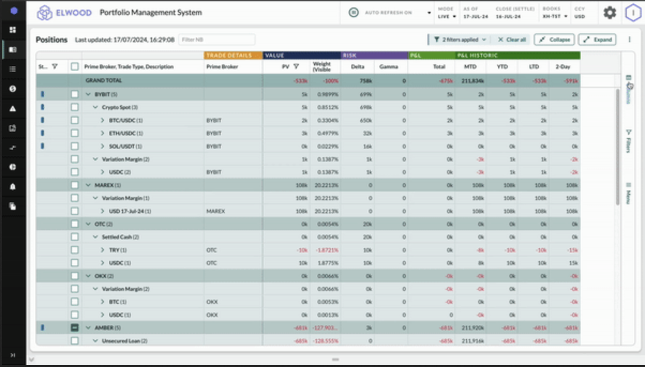
Task: Click into the Filter NB input
Action: (x=216, y=40)
